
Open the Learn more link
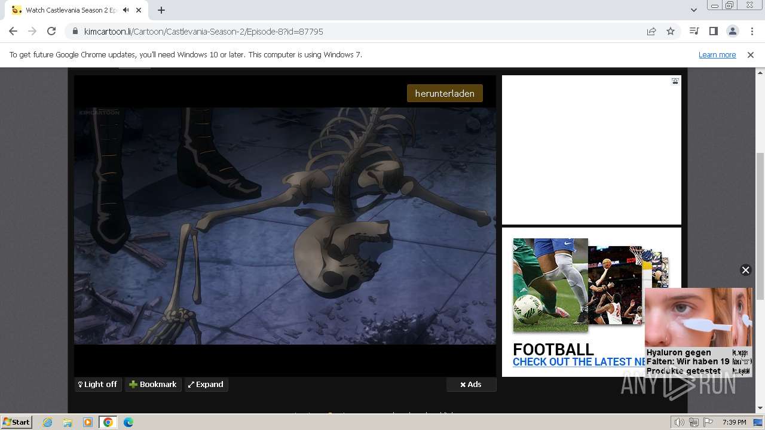point(717,55)
